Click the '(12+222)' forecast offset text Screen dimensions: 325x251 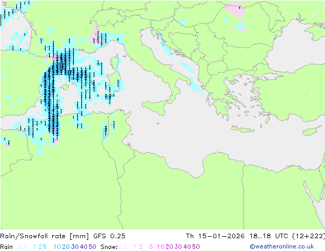(309, 236)
